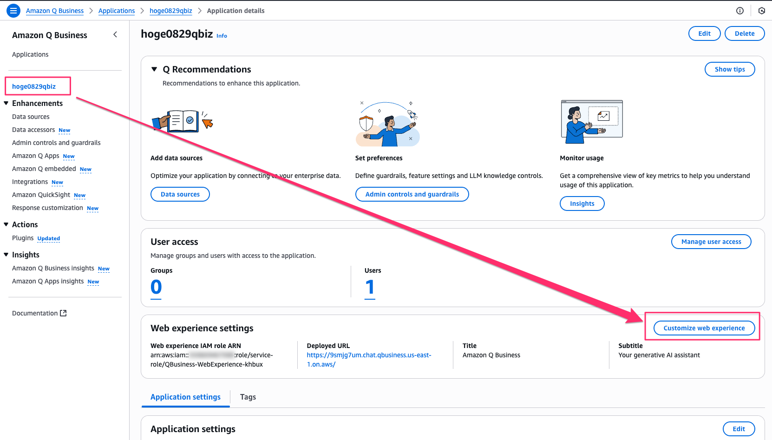This screenshot has height=440, width=772.
Task: Click the Insights button under Monitor usage
Action: pyautogui.click(x=582, y=204)
